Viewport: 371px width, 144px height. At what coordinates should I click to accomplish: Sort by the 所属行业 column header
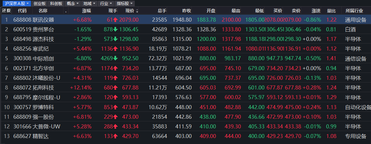click(354, 11)
